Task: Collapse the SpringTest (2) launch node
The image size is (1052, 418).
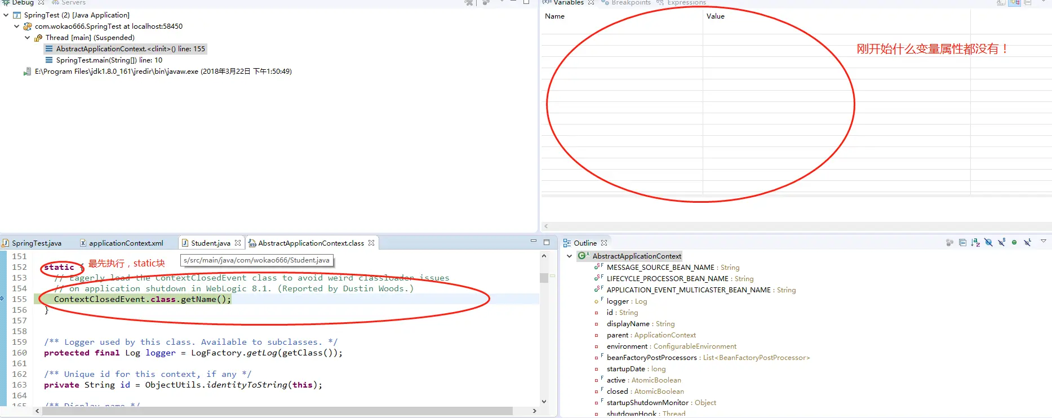Action: (6, 15)
